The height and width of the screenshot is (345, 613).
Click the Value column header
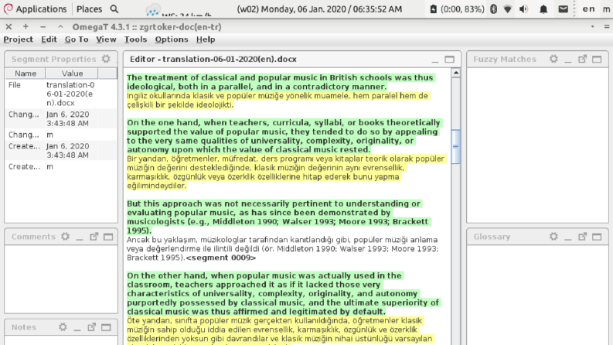click(72, 73)
